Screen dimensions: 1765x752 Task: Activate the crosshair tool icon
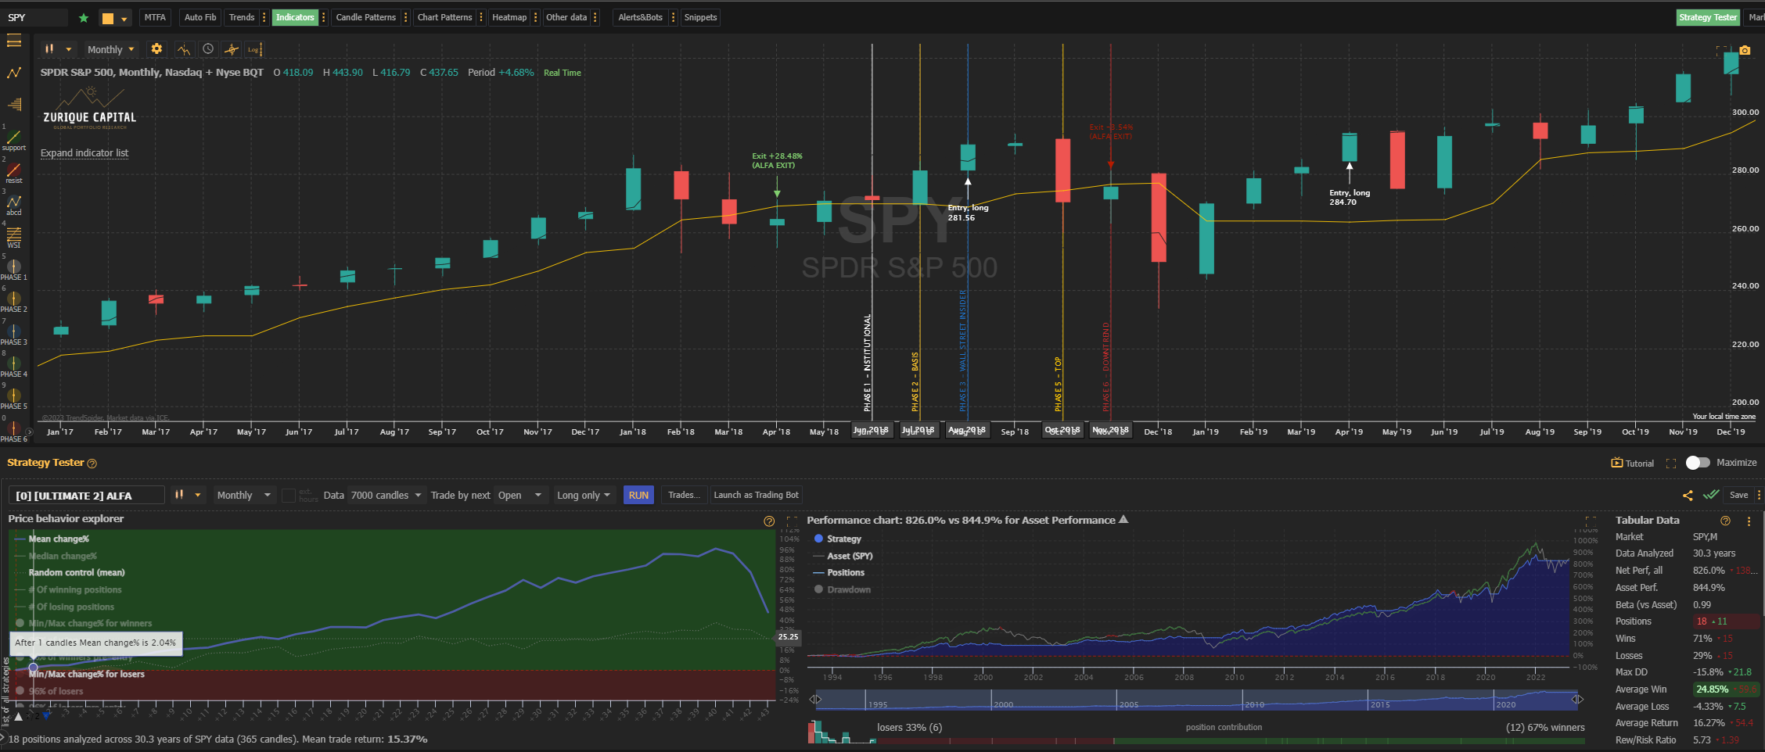click(x=232, y=49)
